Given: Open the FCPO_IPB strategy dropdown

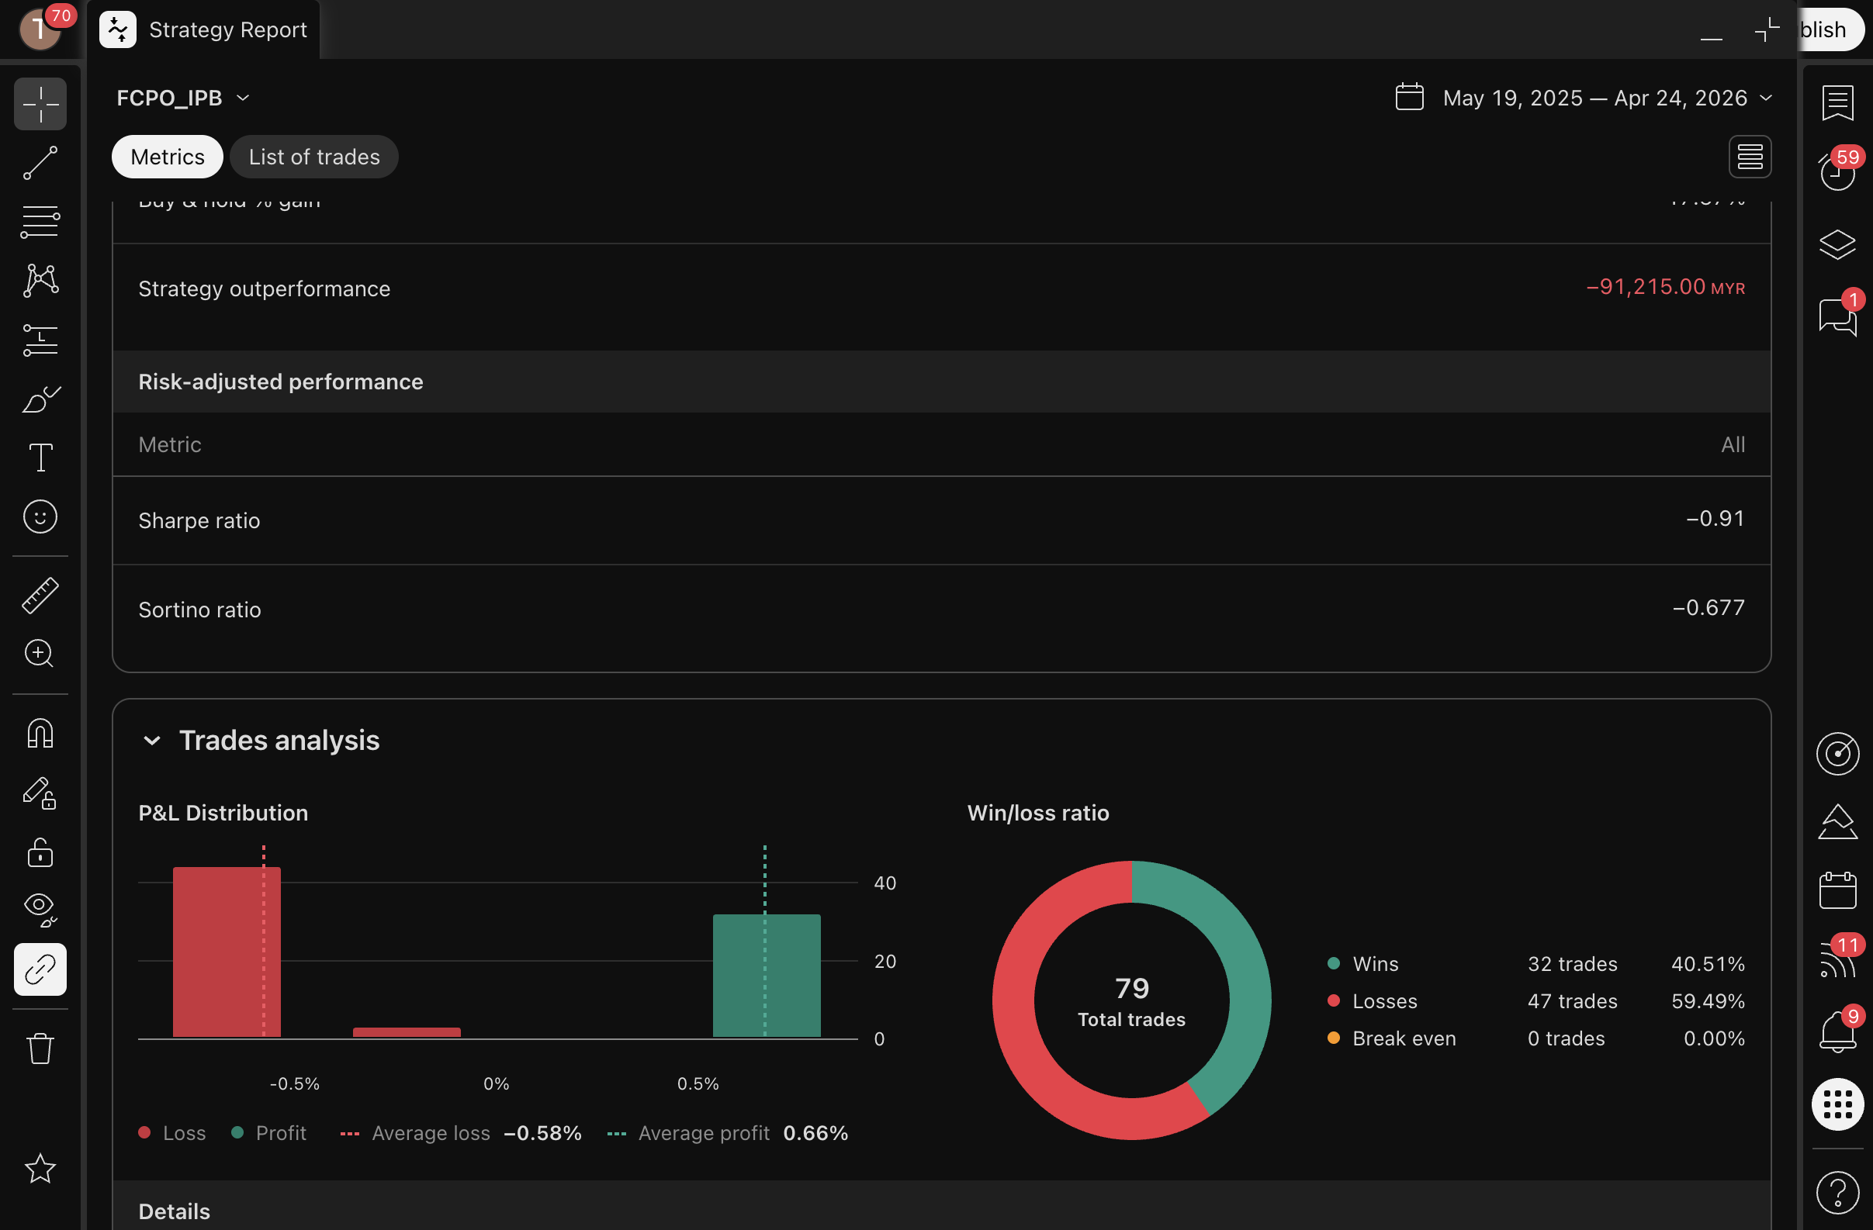Looking at the screenshot, I should pos(182,98).
